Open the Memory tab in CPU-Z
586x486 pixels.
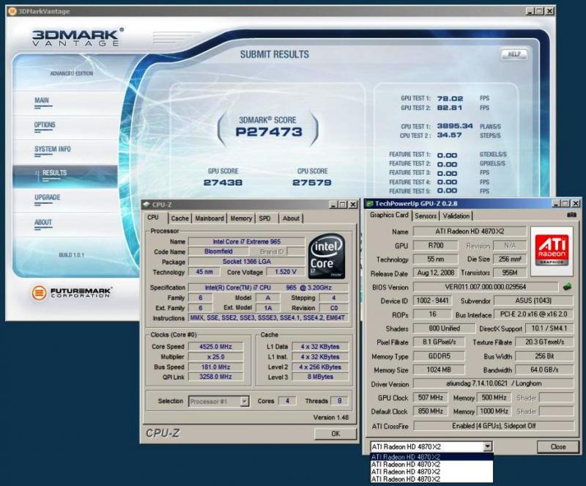pyautogui.click(x=241, y=218)
